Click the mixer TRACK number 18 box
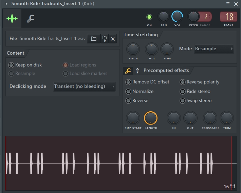The image size is (241, 193). pos(228,17)
